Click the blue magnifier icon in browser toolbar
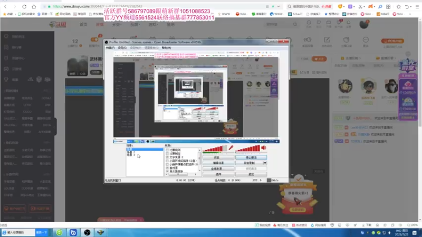Viewport: 422px width, 237px height. tap(380, 6)
